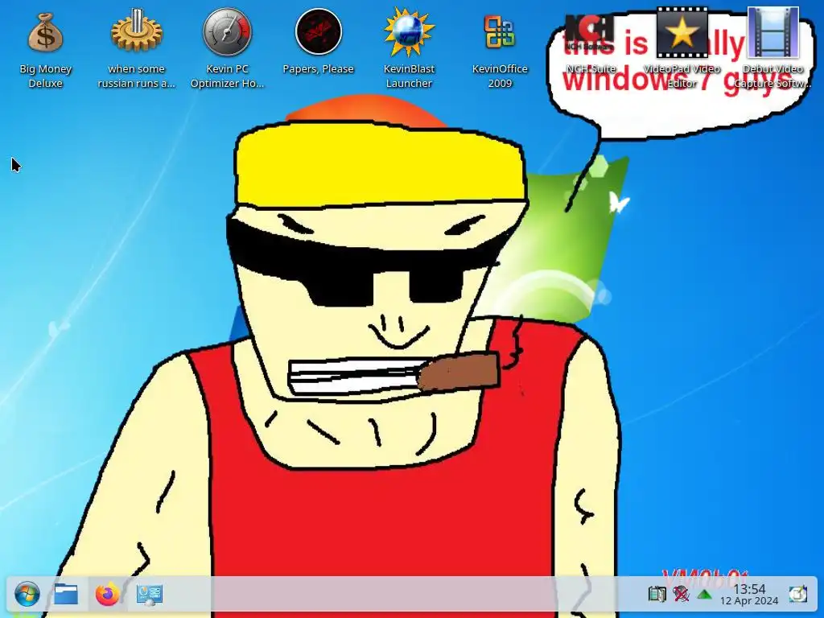Open the file manager from the taskbar
824x618 pixels.
(66, 595)
